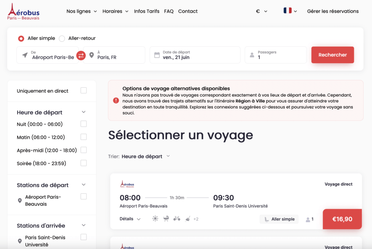
Task: Click the Paris Saint-Denis Université arrival stop text on the 08:00 trip
Action: pos(240,206)
